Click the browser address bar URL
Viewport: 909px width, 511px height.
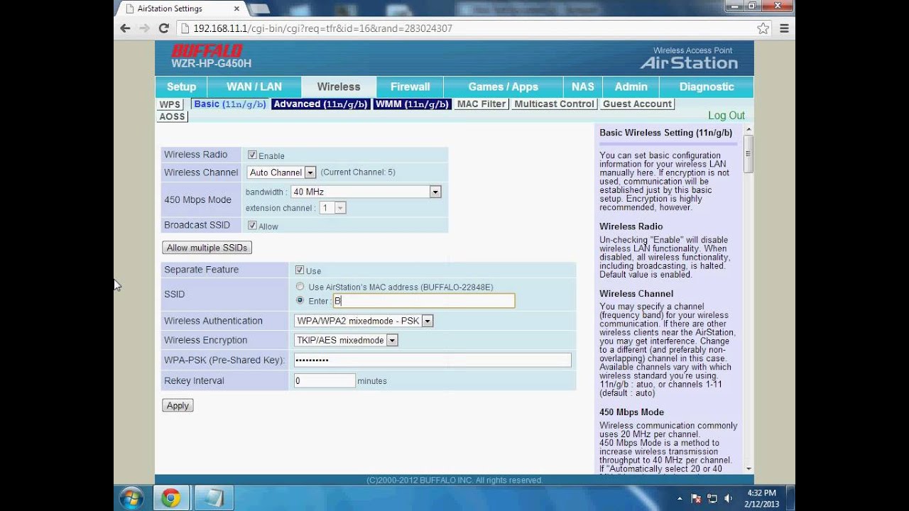point(322,28)
